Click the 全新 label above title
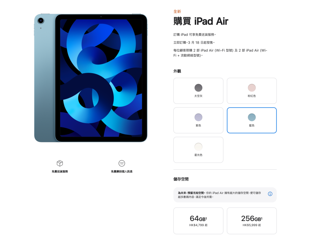This screenshot has width=321, height=240. click(177, 12)
